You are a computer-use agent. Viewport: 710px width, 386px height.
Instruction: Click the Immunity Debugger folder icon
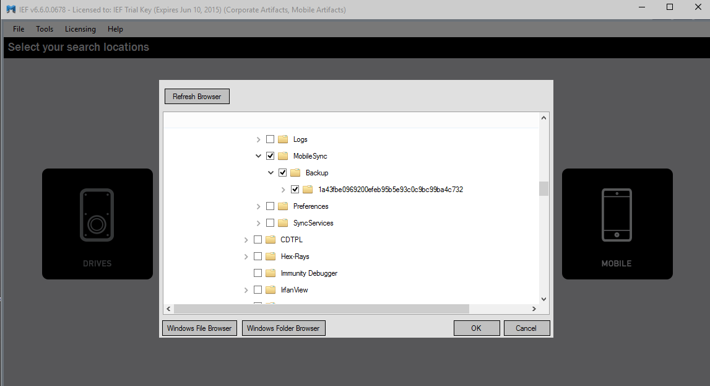point(271,273)
